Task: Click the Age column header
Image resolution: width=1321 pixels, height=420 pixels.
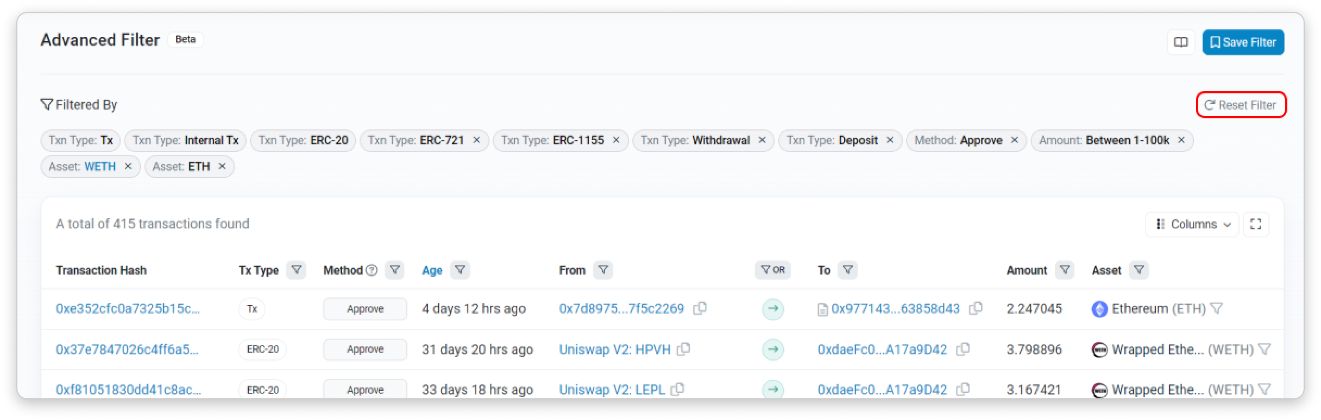Action: tap(432, 270)
